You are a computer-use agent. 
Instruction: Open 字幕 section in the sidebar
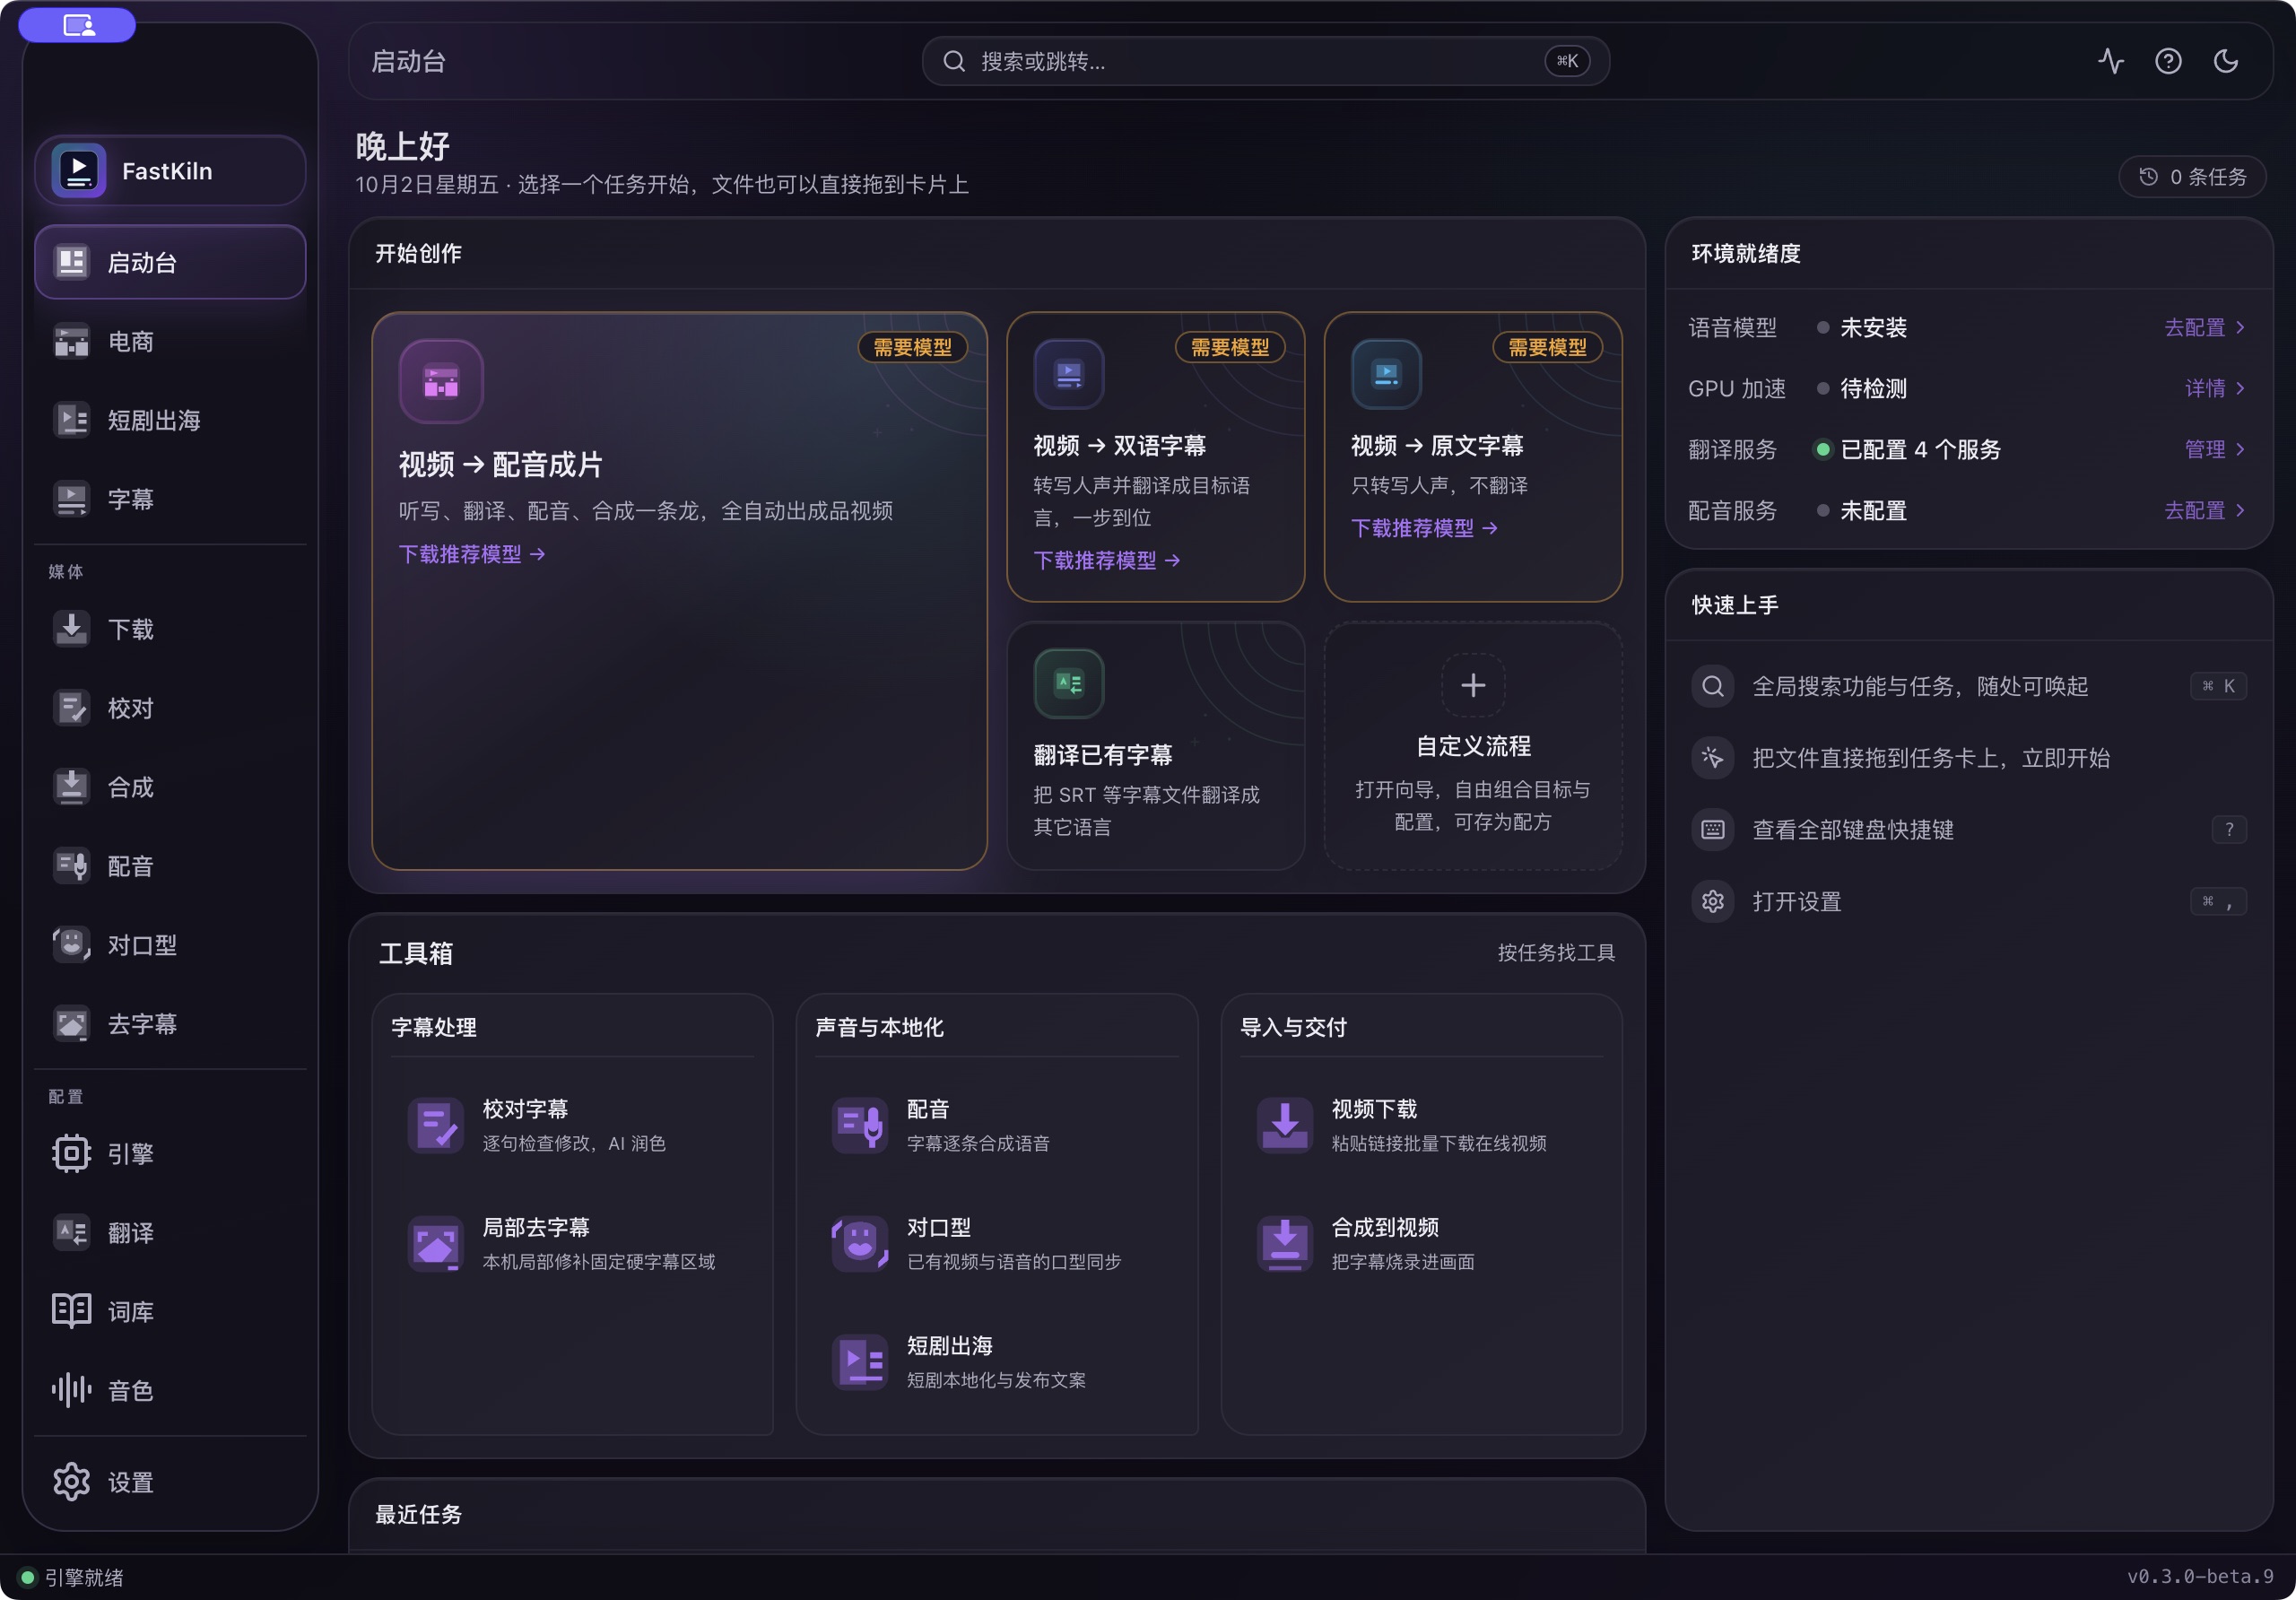[170, 499]
